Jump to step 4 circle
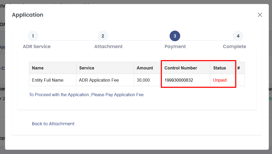This screenshot has width=272, height=154. coord(238,36)
